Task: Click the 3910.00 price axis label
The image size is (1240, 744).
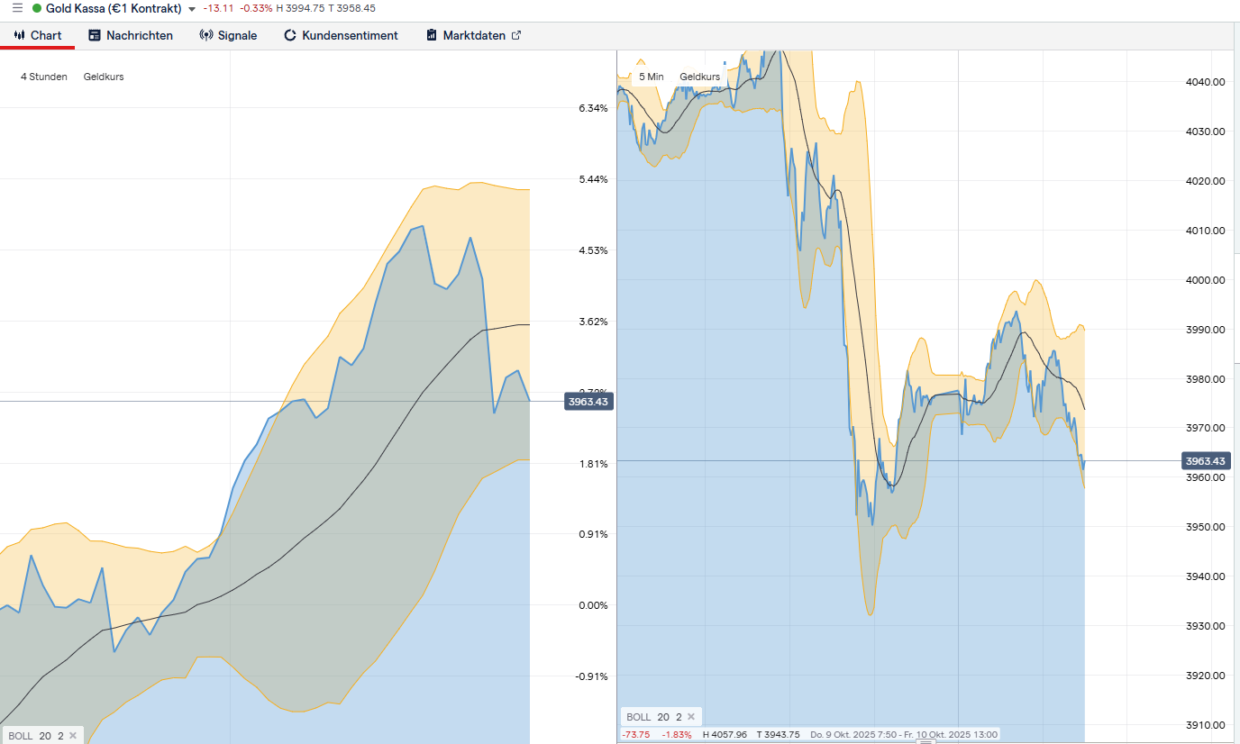Action: coord(1205,725)
